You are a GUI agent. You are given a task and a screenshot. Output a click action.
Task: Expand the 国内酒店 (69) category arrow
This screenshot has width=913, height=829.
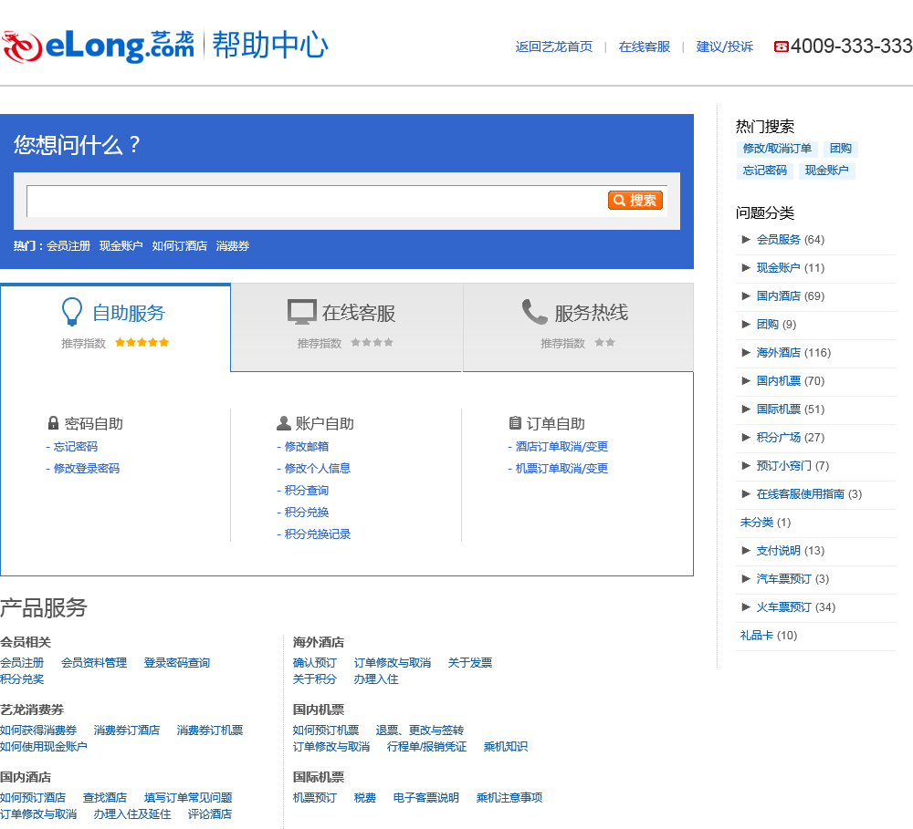[745, 295]
